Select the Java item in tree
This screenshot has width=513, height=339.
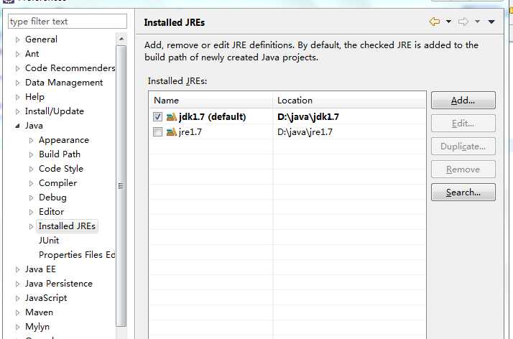[x=34, y=126]
